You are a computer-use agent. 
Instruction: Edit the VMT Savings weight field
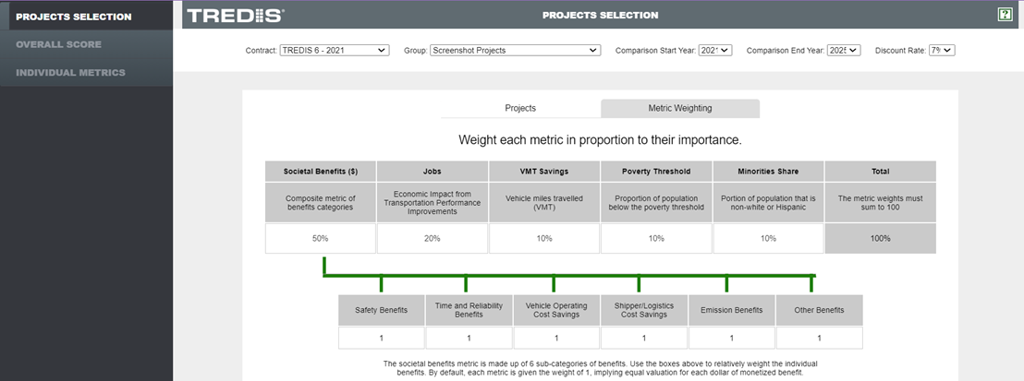(544, 238)
